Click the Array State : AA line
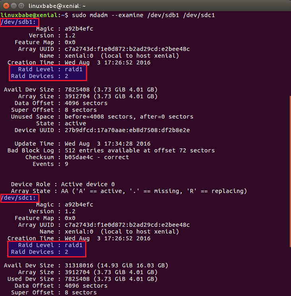Screen dimensions: 291x296 129,191
